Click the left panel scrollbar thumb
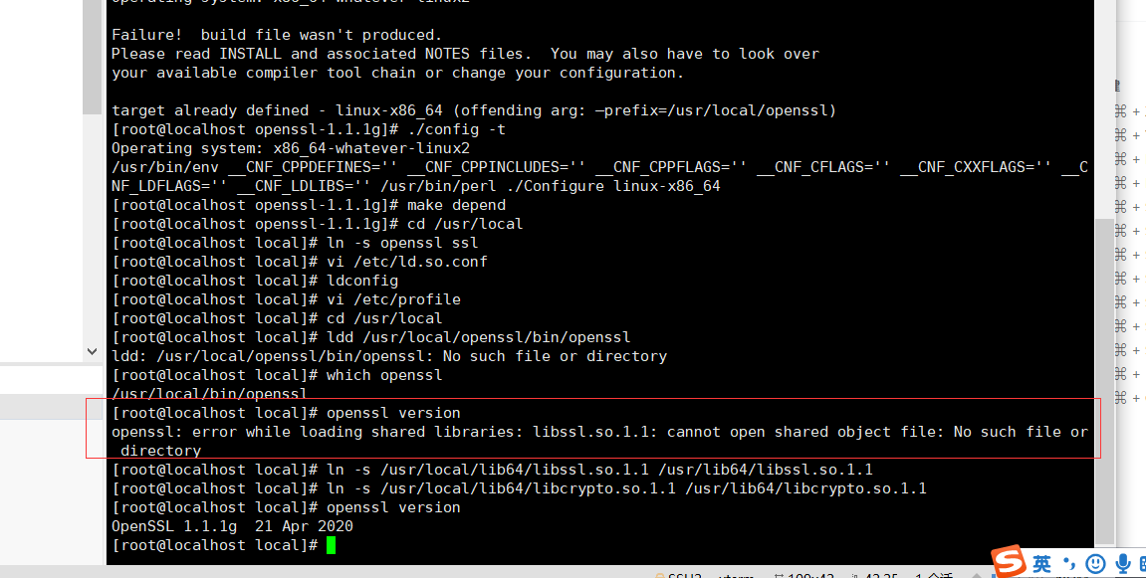Screen dimensions: 1146x578 92,57
